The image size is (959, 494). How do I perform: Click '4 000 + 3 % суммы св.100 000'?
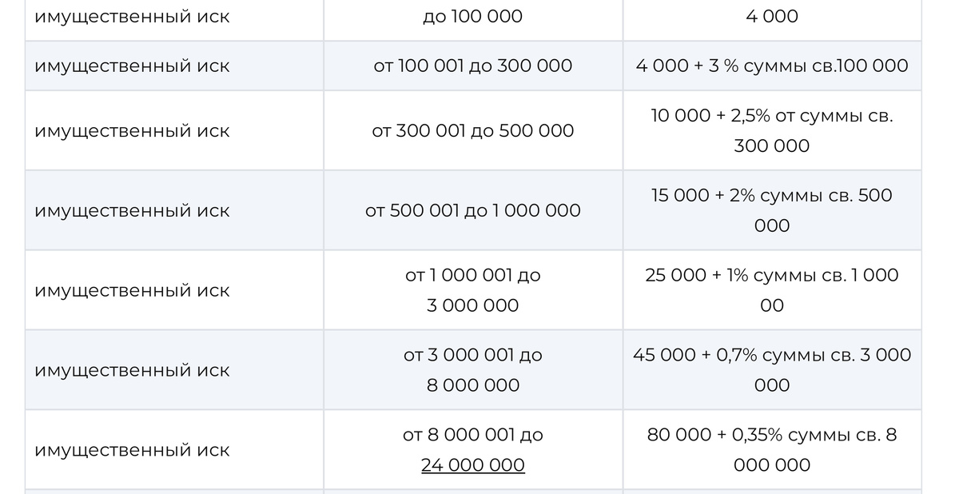pos(772,66)
